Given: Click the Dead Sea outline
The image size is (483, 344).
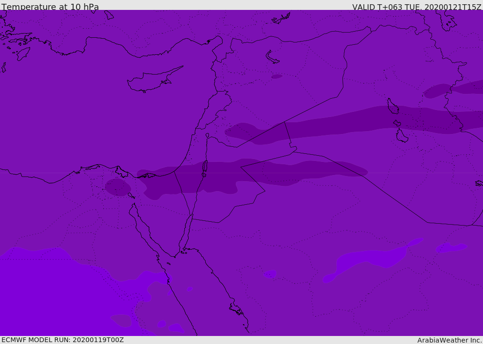Looking at the screenshot, I should [205, 167].
